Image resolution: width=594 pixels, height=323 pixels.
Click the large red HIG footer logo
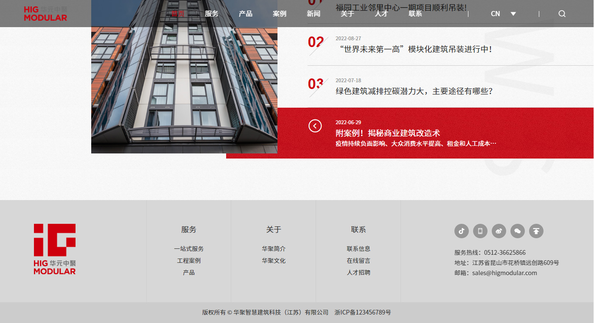[x=55, y=249]
